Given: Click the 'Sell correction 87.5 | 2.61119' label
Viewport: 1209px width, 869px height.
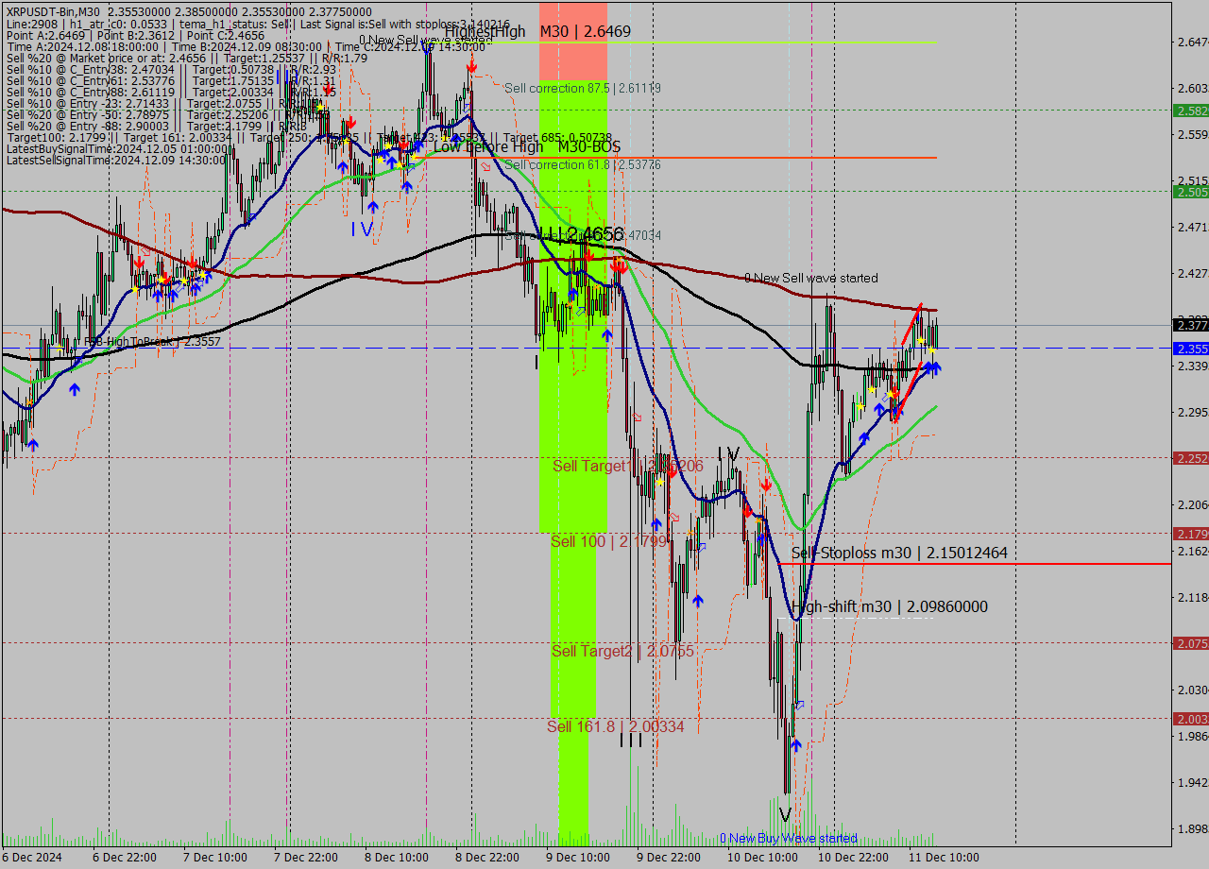Looking at the screenshot, I should tap(583, 88).
